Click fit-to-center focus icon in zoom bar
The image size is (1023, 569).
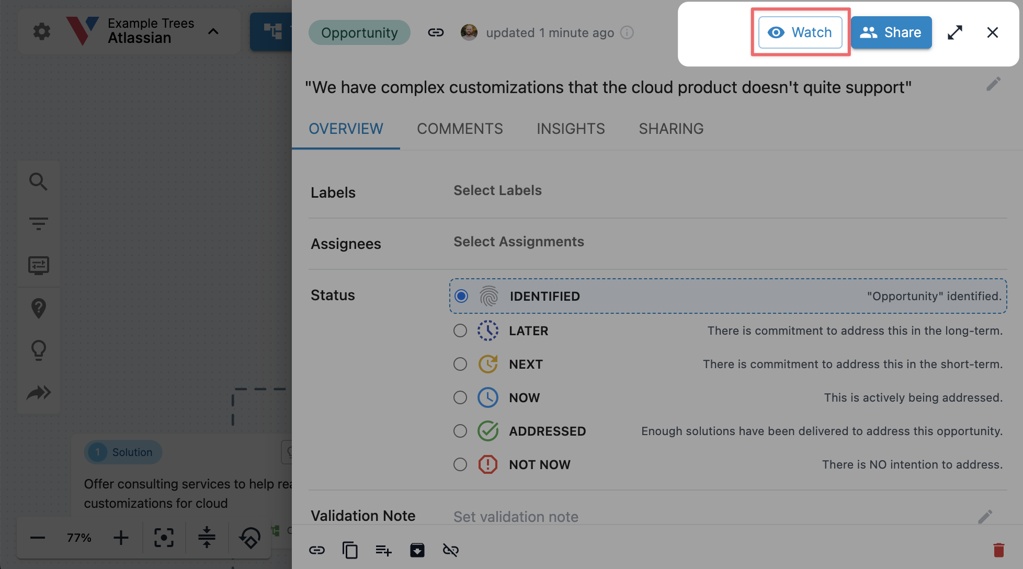coord(164,538)
